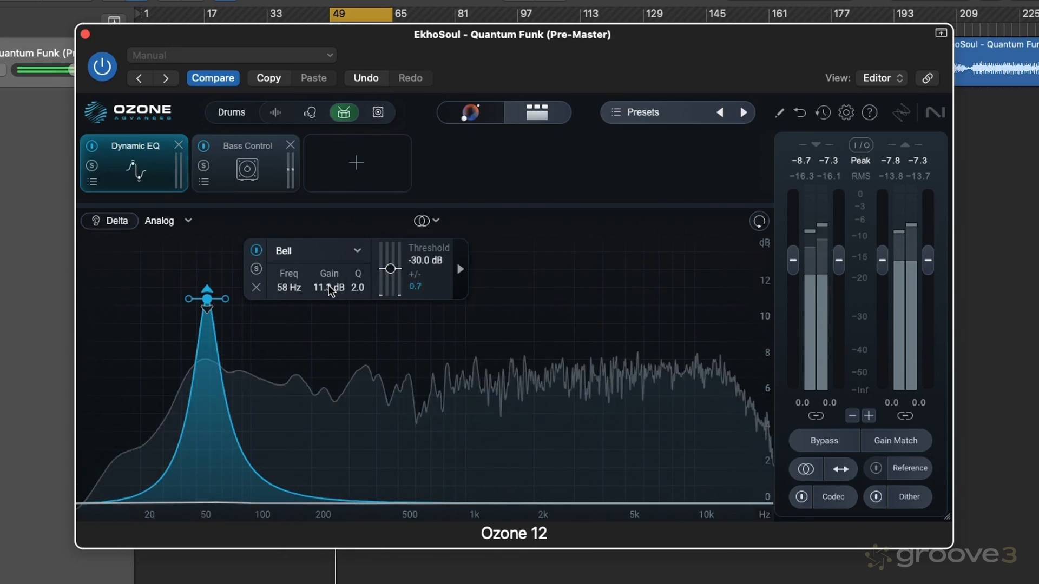
Task: Toggle the Dither power switch
Action: [876, 496]
